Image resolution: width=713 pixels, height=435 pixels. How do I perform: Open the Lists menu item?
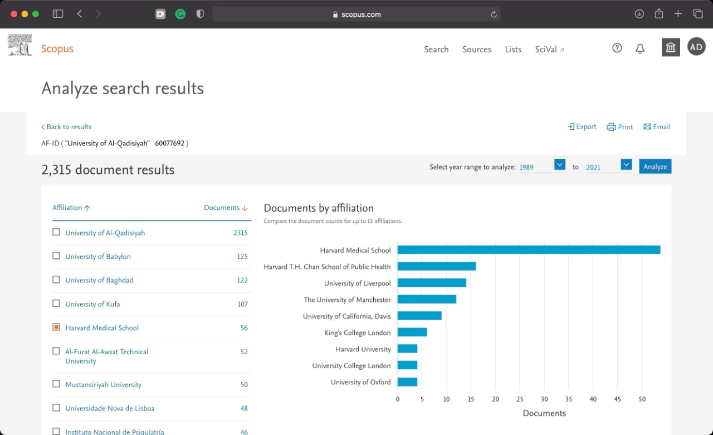click(513, 49)
